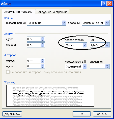This screenshot has height=119, width=114.
Task: Decrease the значение field with the down arrow
Action: 107,67
